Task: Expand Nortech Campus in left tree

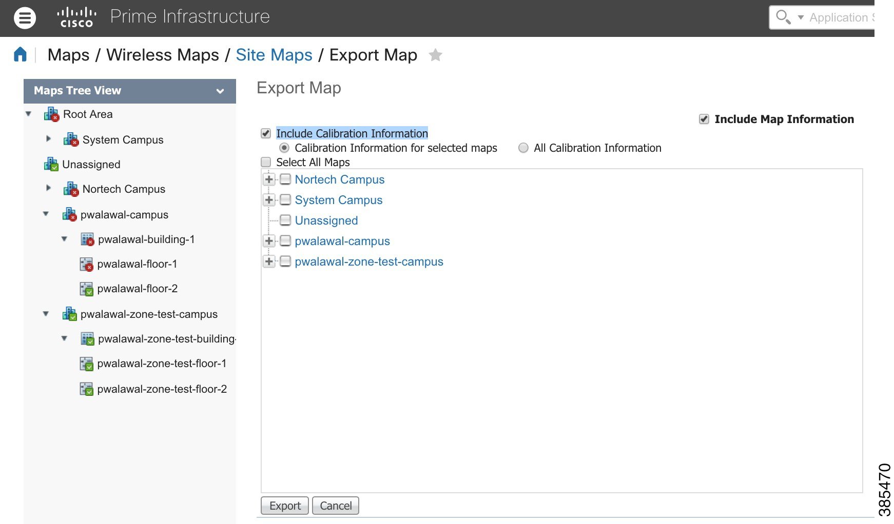Action: coord(48,188)
